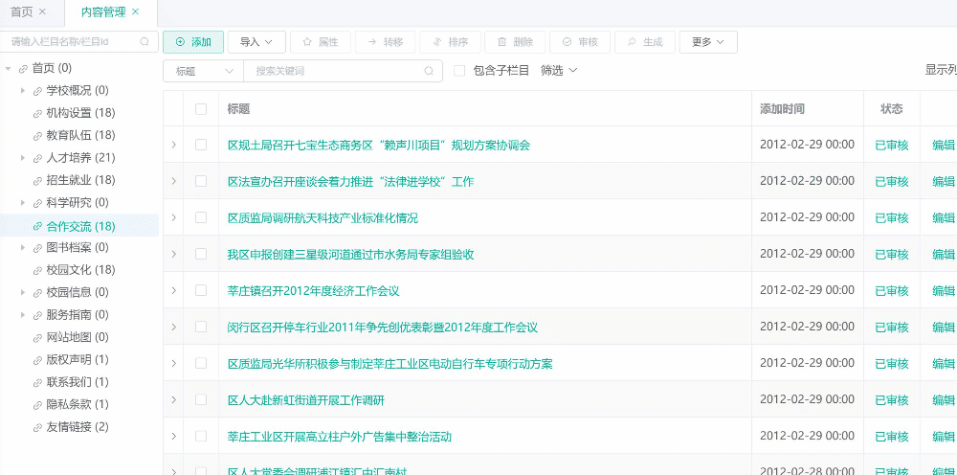This screenshot has width=957, height=475.
Task: Click 编辑 for the first article row
Action: point(943,146)
